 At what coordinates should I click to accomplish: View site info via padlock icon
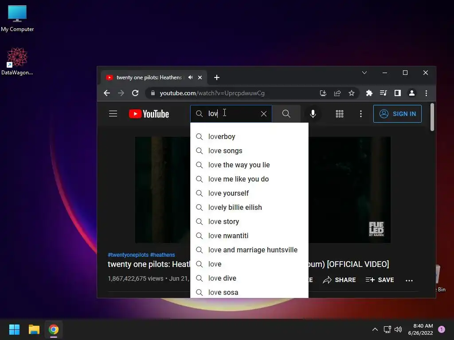click(x=153, y=93)
